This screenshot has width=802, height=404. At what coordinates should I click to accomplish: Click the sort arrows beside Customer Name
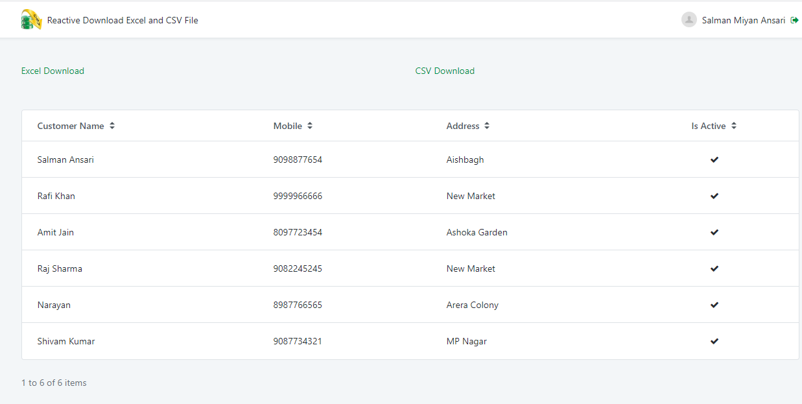(x=112, y=126)
